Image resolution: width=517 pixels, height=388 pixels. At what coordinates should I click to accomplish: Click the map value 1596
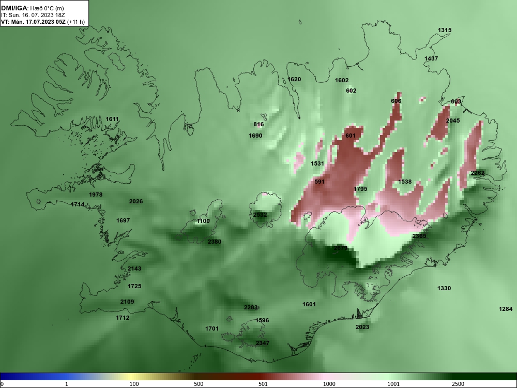(262, 320)
